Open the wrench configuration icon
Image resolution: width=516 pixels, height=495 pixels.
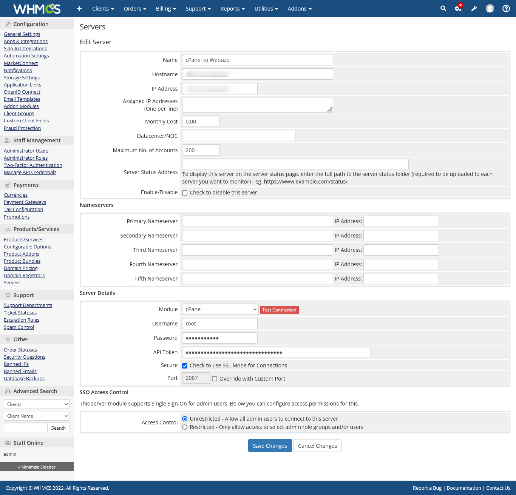click(x=474, y=9)
